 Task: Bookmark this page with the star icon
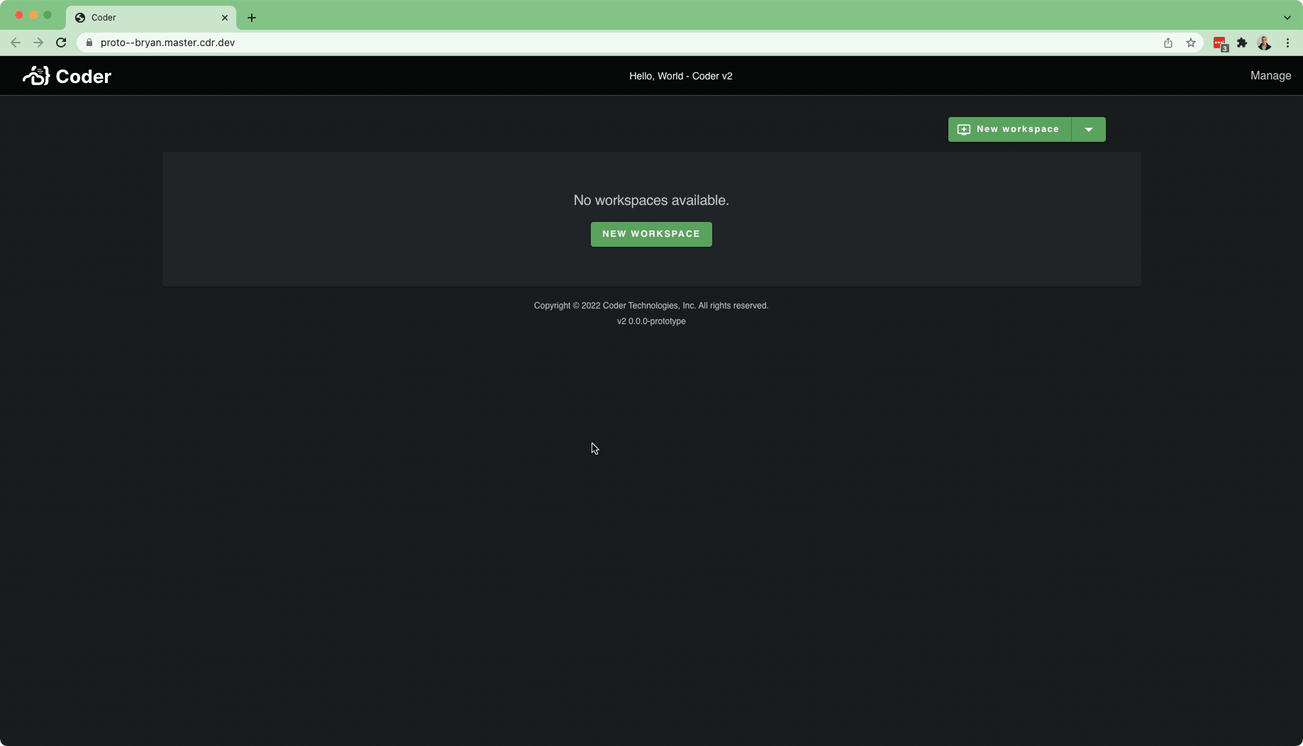tap(1191, 43)
